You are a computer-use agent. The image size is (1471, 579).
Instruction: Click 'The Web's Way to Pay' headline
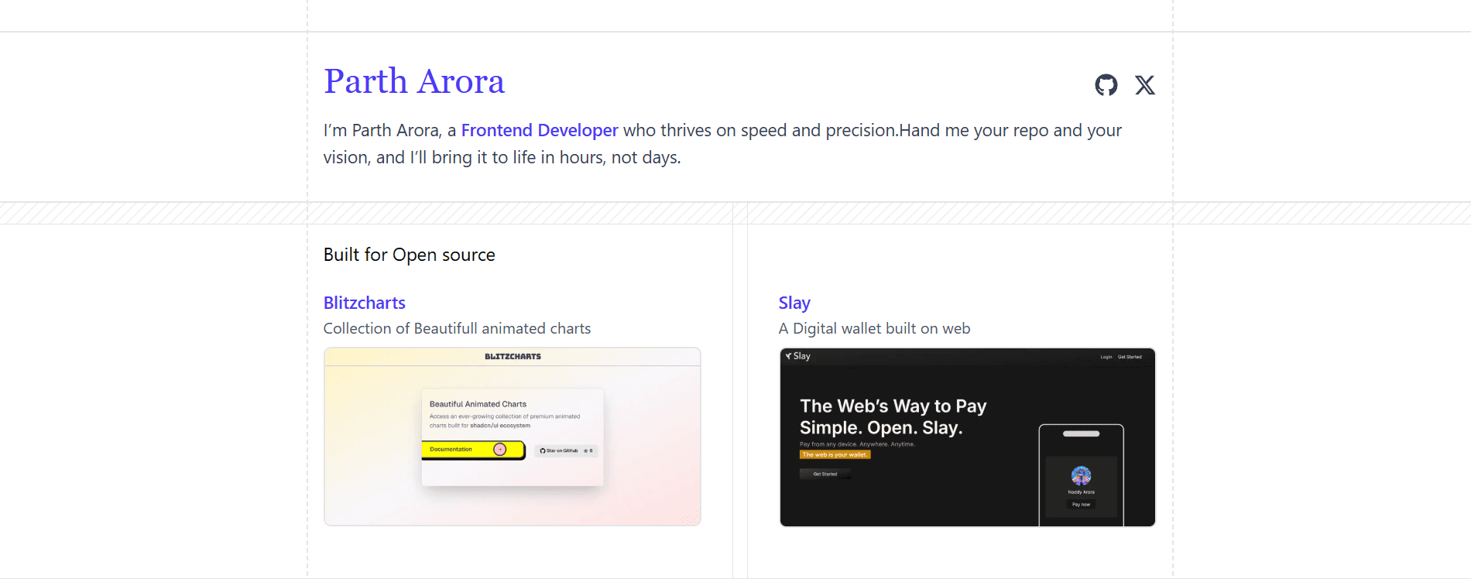(x=893, y=406)
